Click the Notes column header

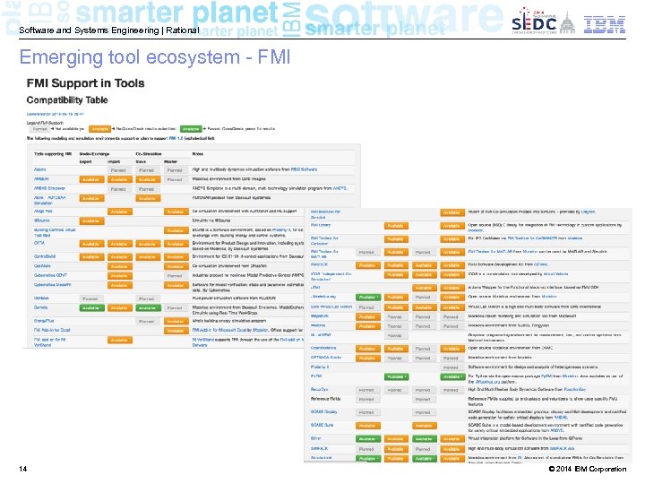(x=197, y=154)
